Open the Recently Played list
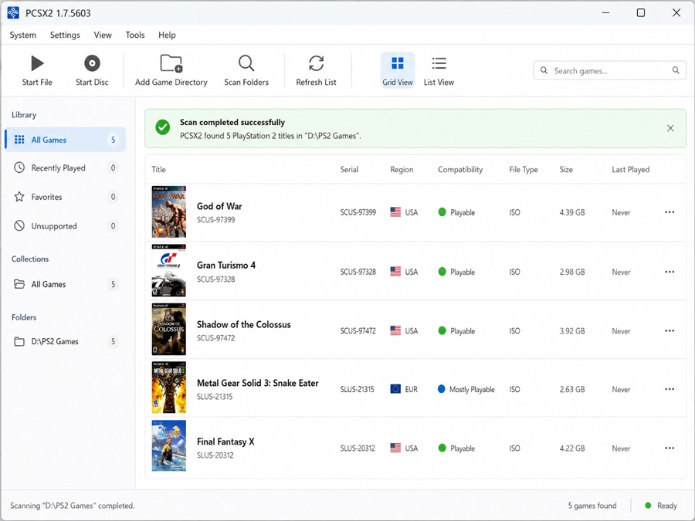 65,168
